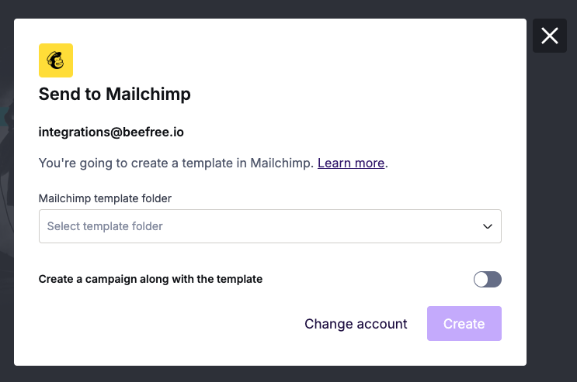Click the Send to Mailchimp heading
Image resolution: width=577 pixels, height=382 pixels.
tap(115, 95)
